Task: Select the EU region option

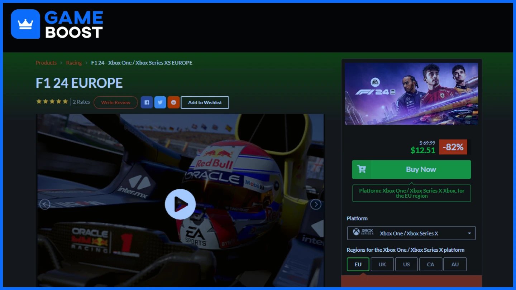Action: (x=358, y=265)
